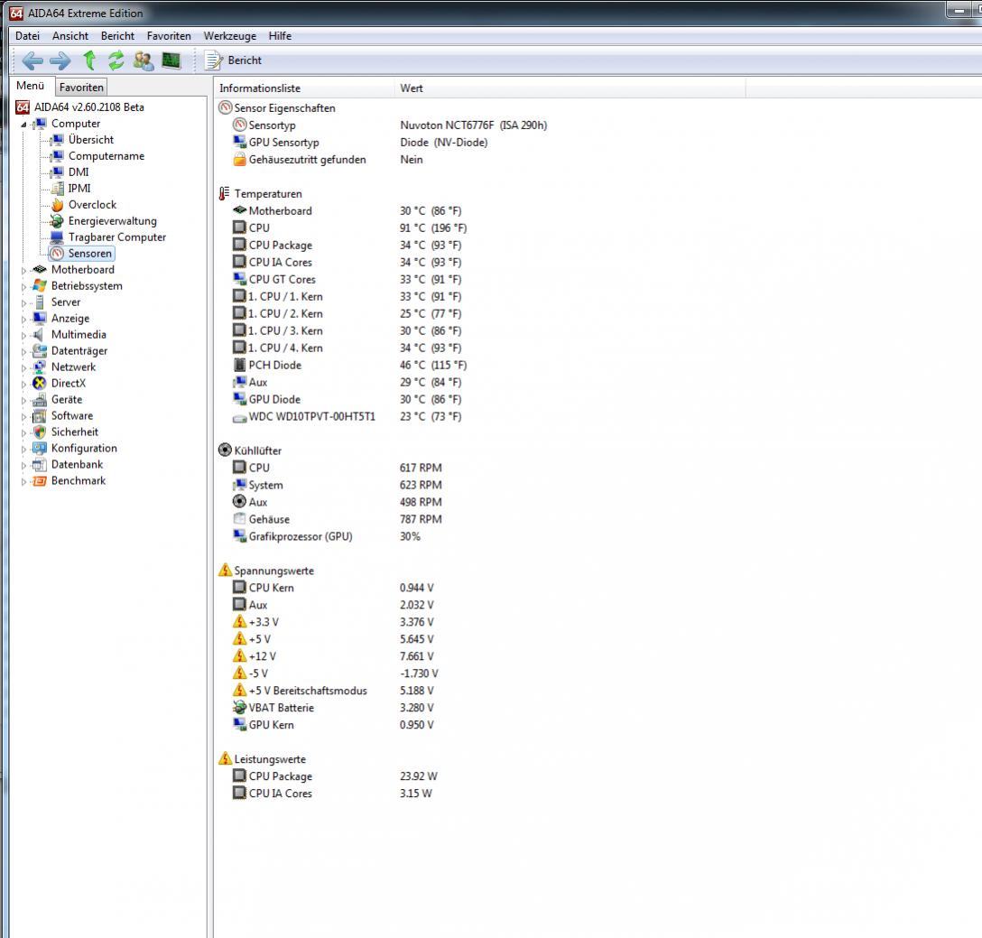Select the +12 V voltage row
The height and width of the screenshot is (938, 982).
click(x=333, y=656)
